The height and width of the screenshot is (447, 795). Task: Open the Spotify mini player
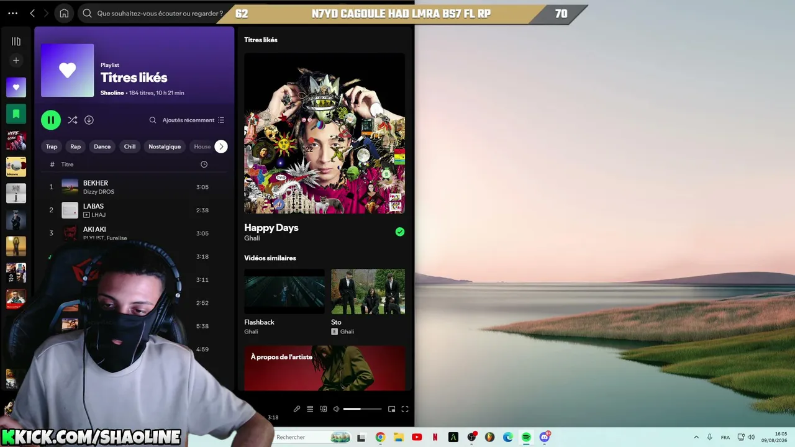pos(391,409)
